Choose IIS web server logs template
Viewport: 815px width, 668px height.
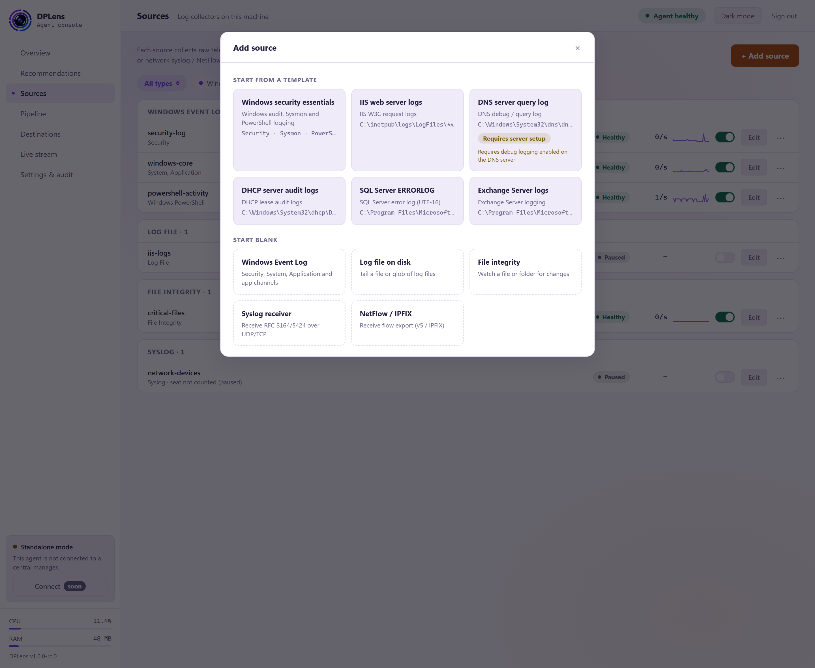(x=407, y=130)
